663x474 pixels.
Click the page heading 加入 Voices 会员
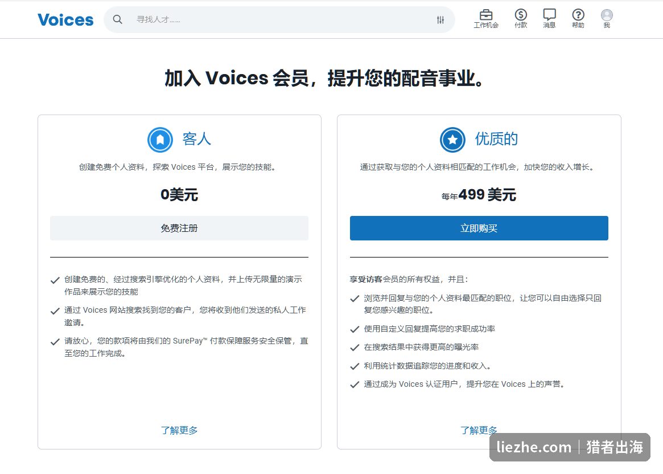324,78
